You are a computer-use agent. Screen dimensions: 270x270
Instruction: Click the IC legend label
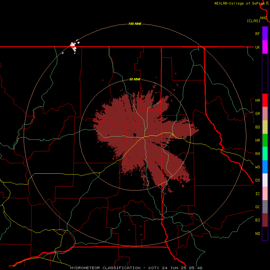257,194
